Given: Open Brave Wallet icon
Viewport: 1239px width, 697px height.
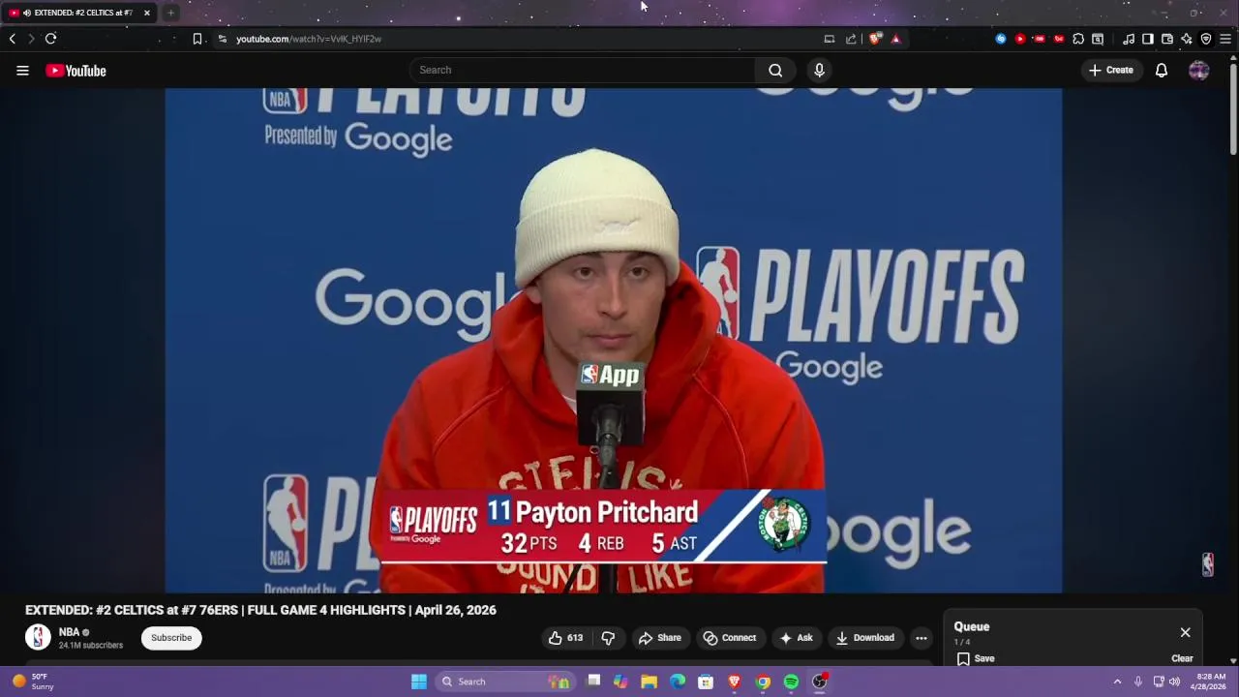Looking at the screenshot, I should (1167, 39).
